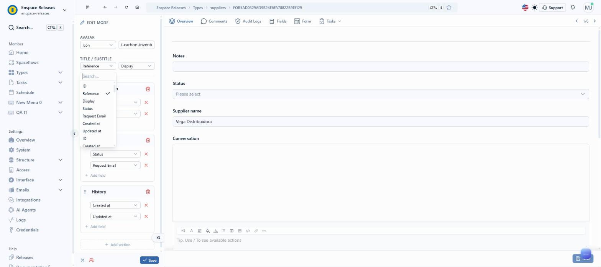
Task: Toggle the sidebar layout icon in top bar
Action: tap(88, 7)
